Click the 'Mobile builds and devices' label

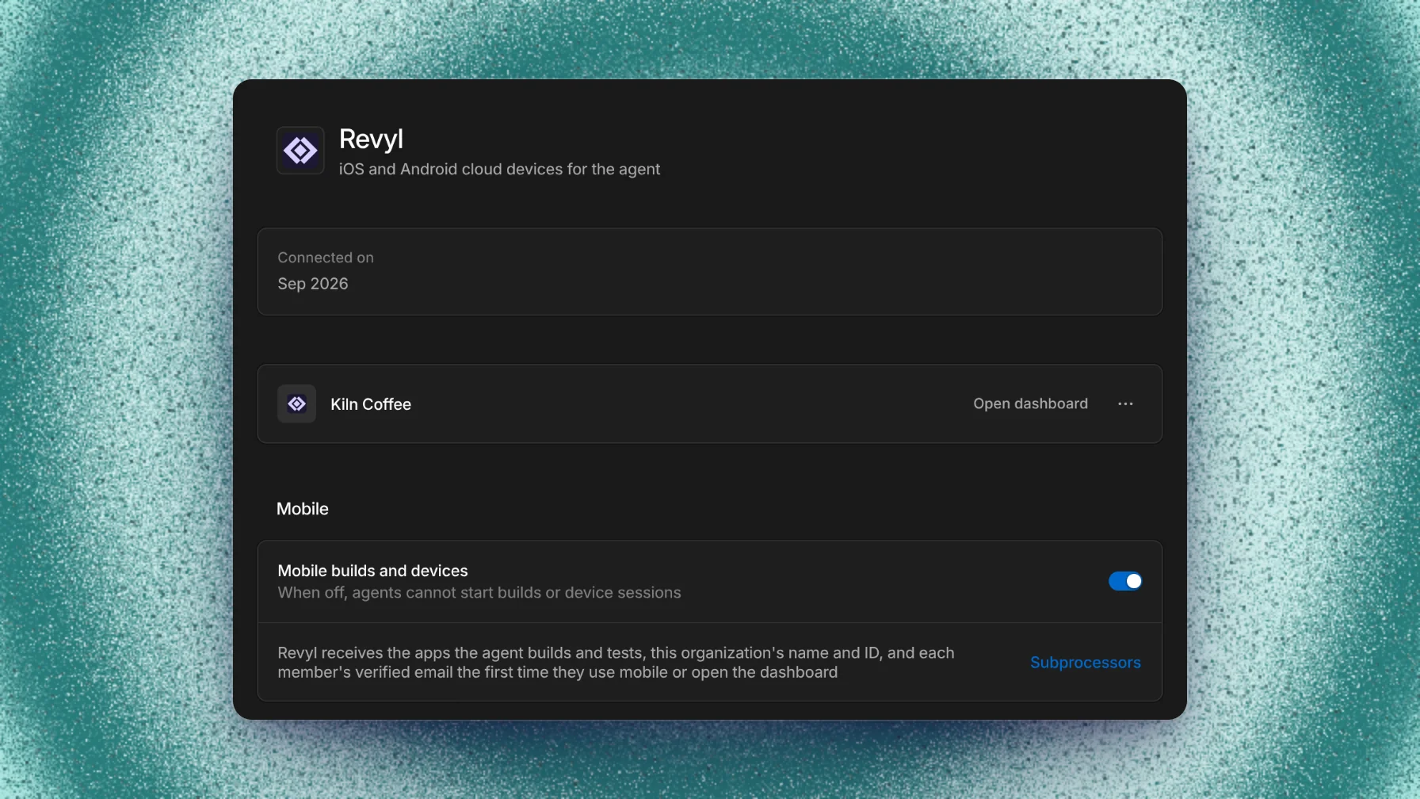pyautogui.click(x=372, y=571)
